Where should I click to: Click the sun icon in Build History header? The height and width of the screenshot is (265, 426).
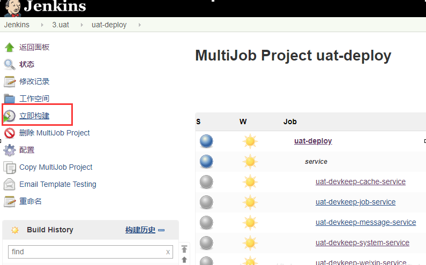click(x=15, y=230)
